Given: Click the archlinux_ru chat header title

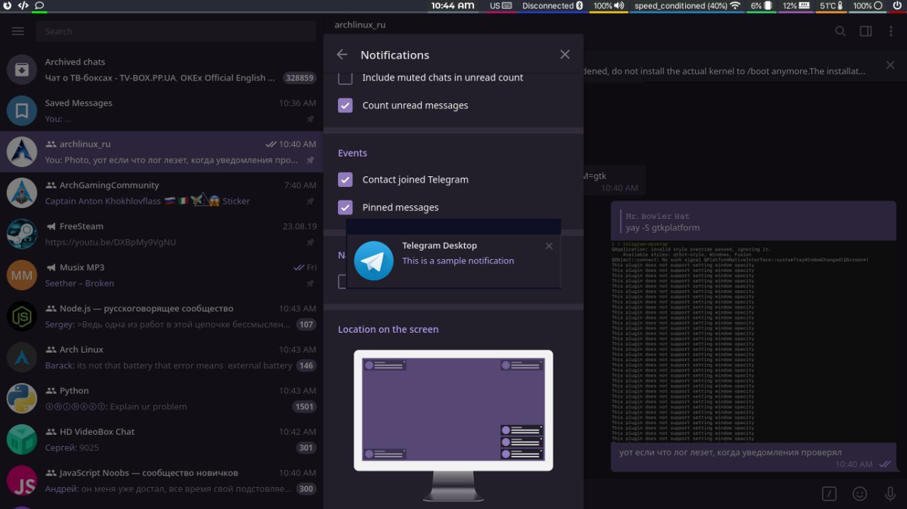Looking at the screenshot, I should click(x=360, y=24).
